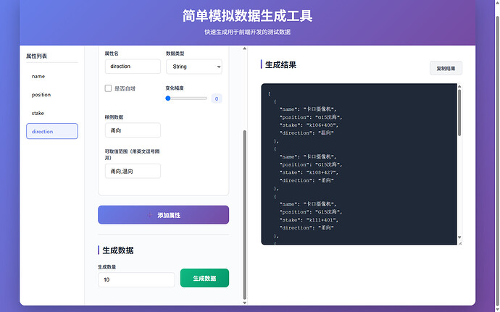The height and width of the screenshot is (312, 500).
Task: Click the form panel scroll down arrow
Action: [x=245, y=303]
